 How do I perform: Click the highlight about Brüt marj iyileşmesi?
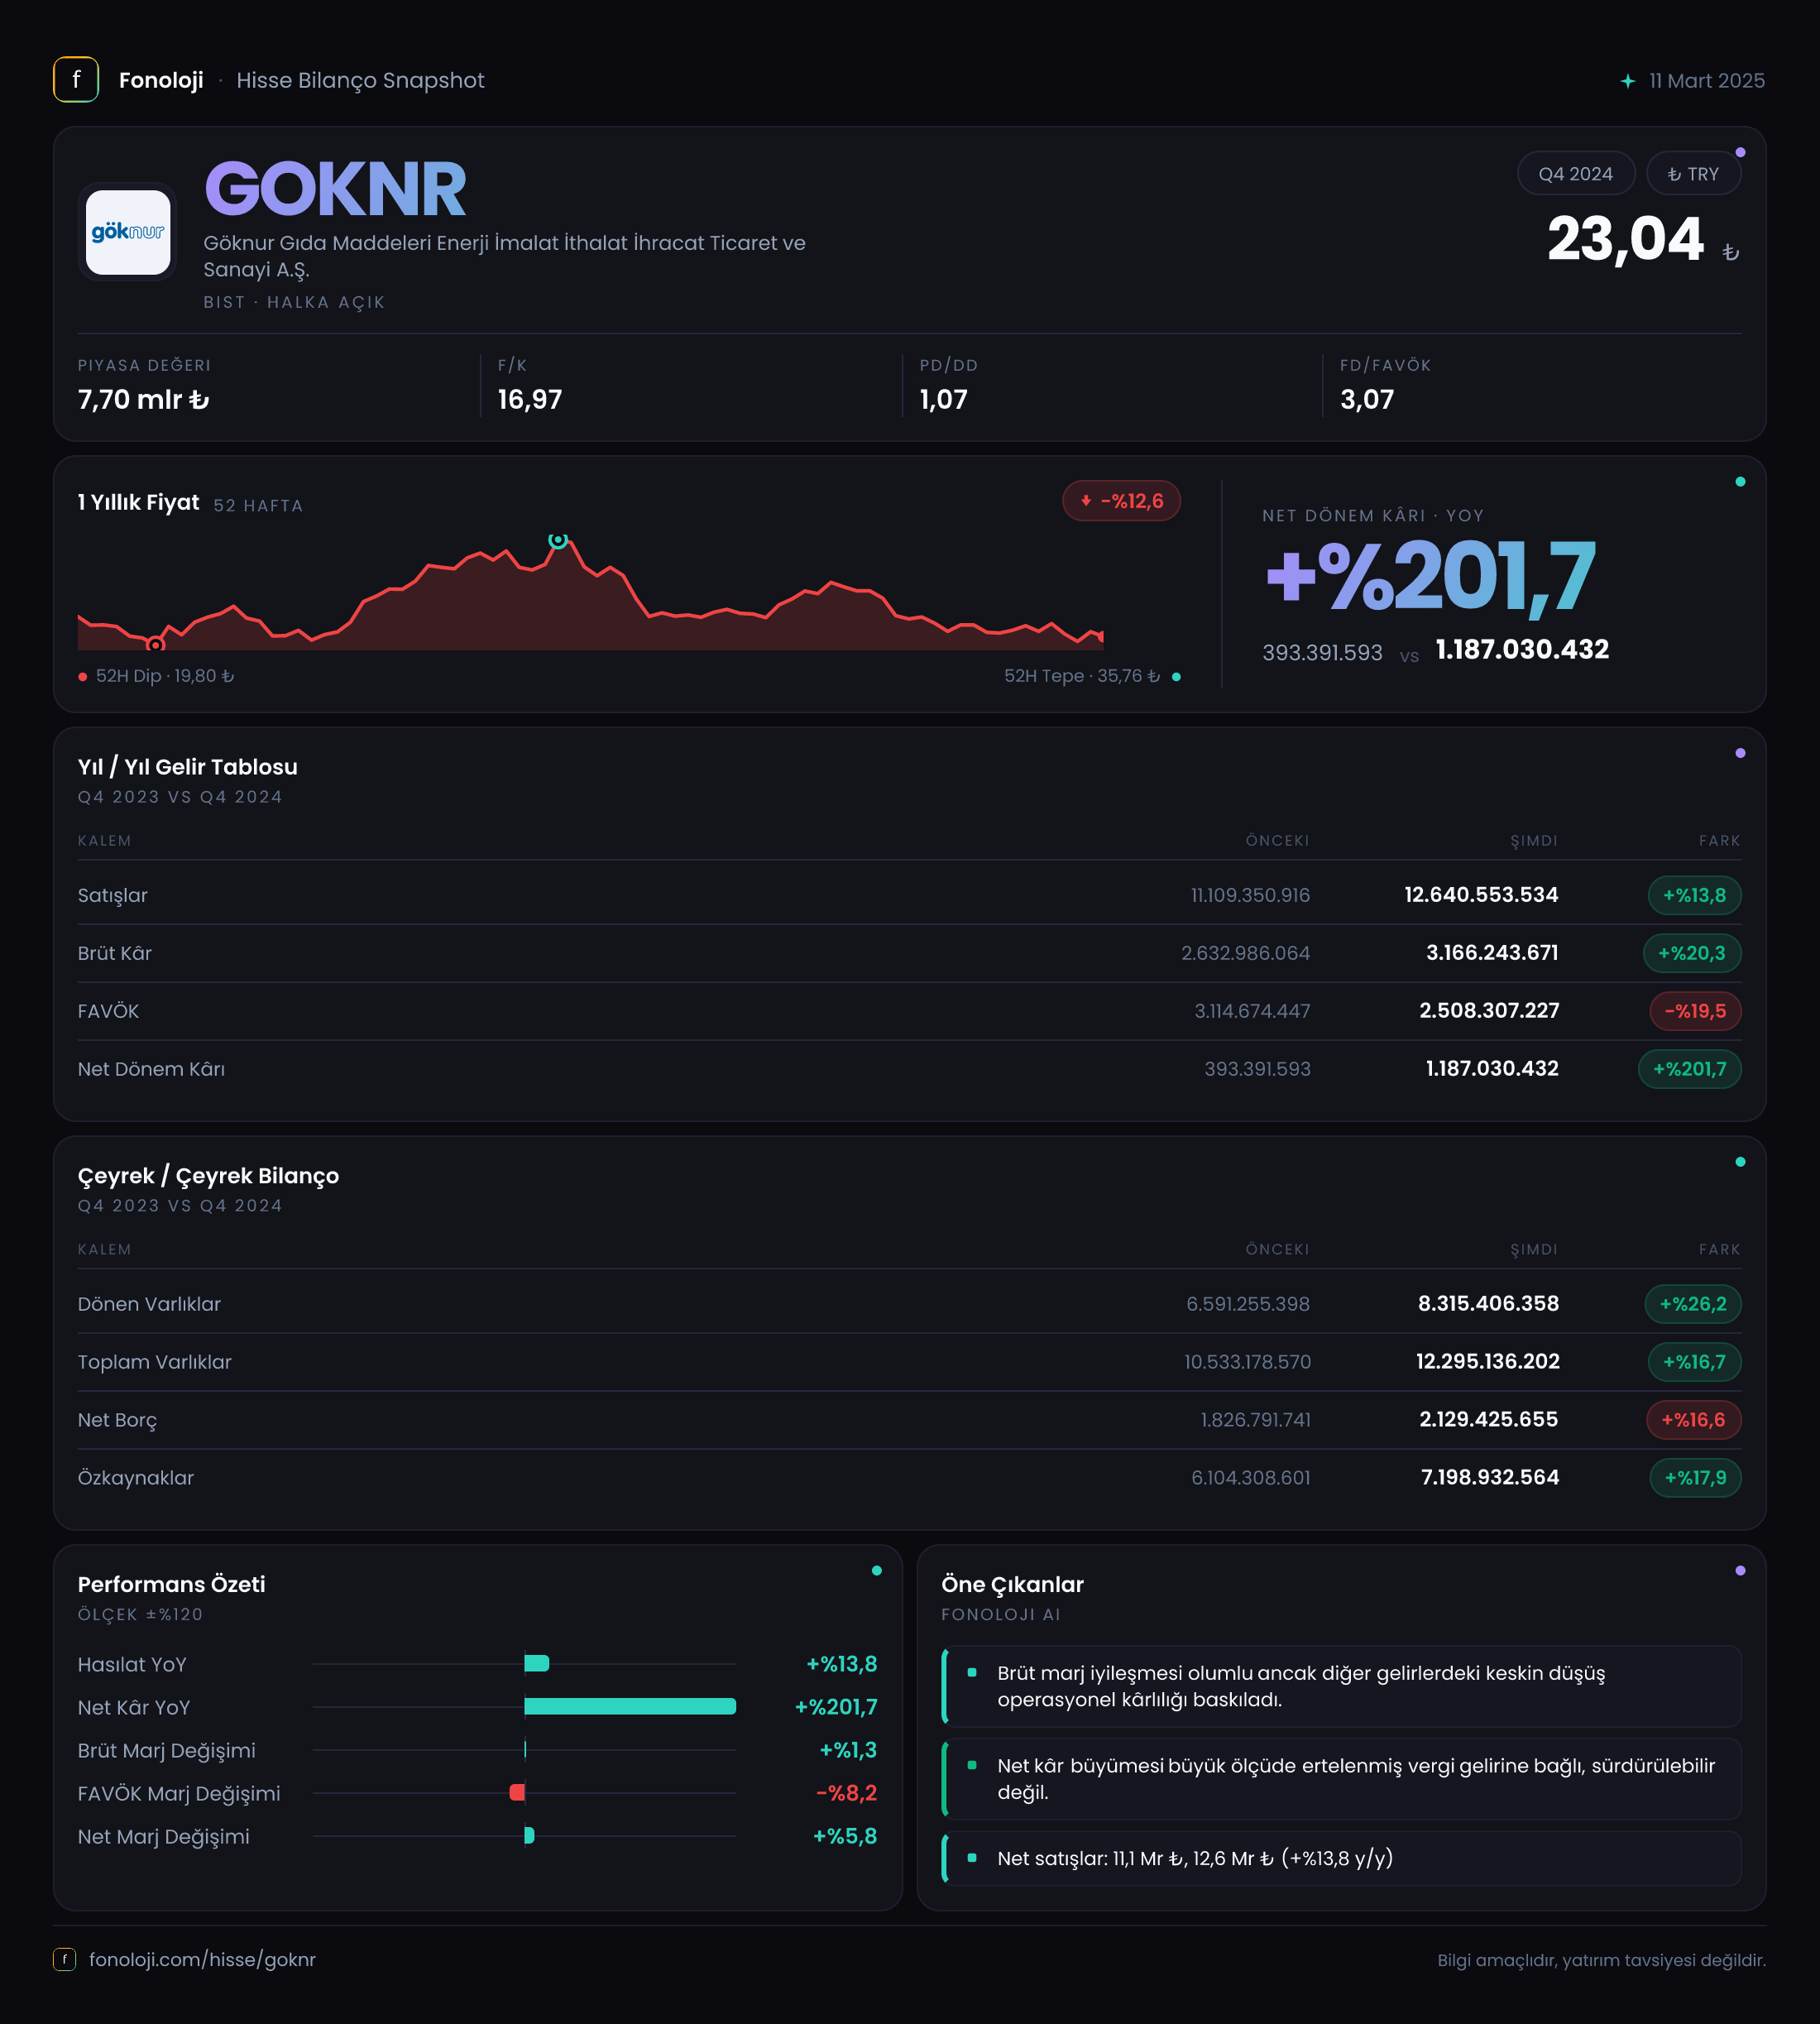tap(1341, 1686)
